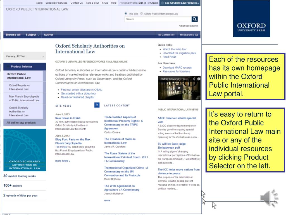This screenshot has width=286, height=215.
Task: Click Sign in to personal profile
Action: click(142, 3)
